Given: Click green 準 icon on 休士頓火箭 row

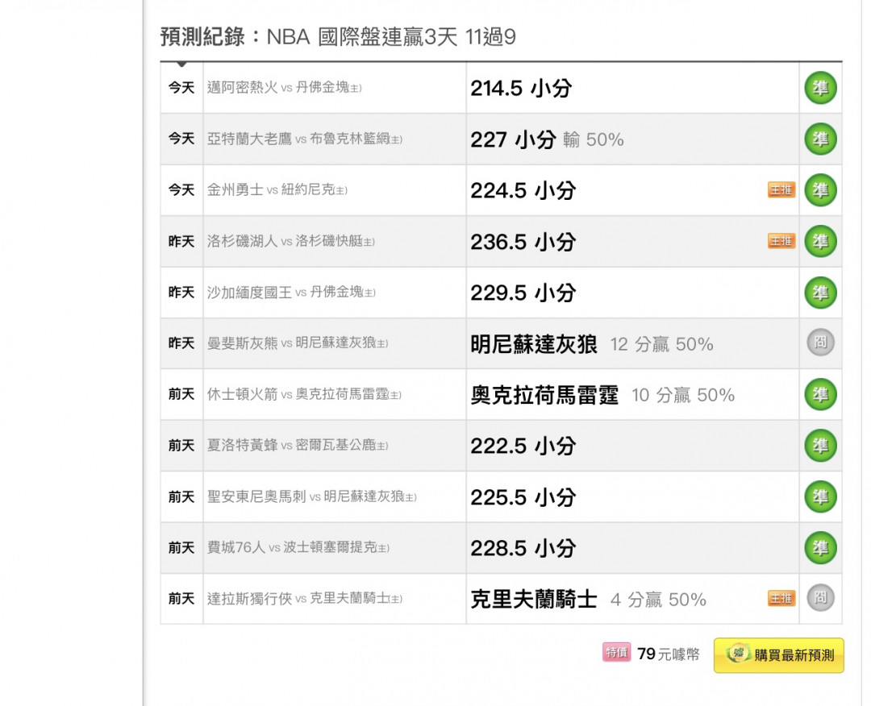Looking at the screenshot, I should [820, 395].
